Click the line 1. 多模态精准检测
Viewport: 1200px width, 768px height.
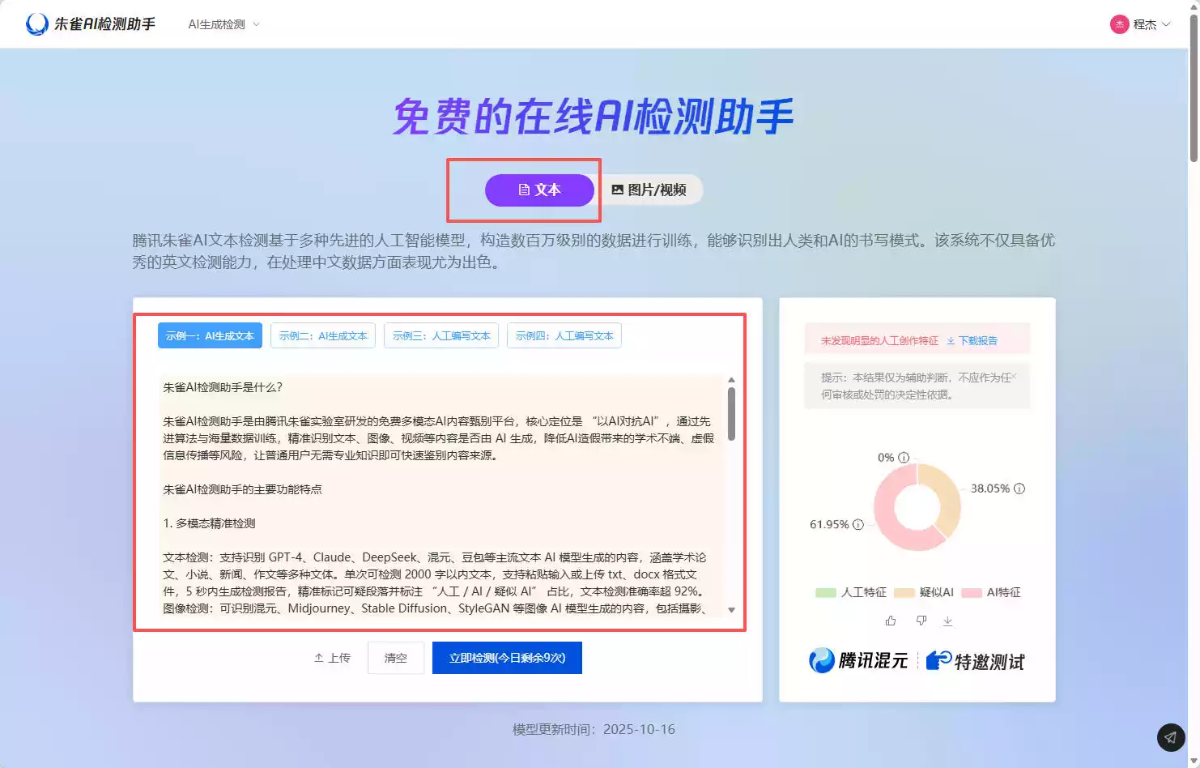click(209, 523)
